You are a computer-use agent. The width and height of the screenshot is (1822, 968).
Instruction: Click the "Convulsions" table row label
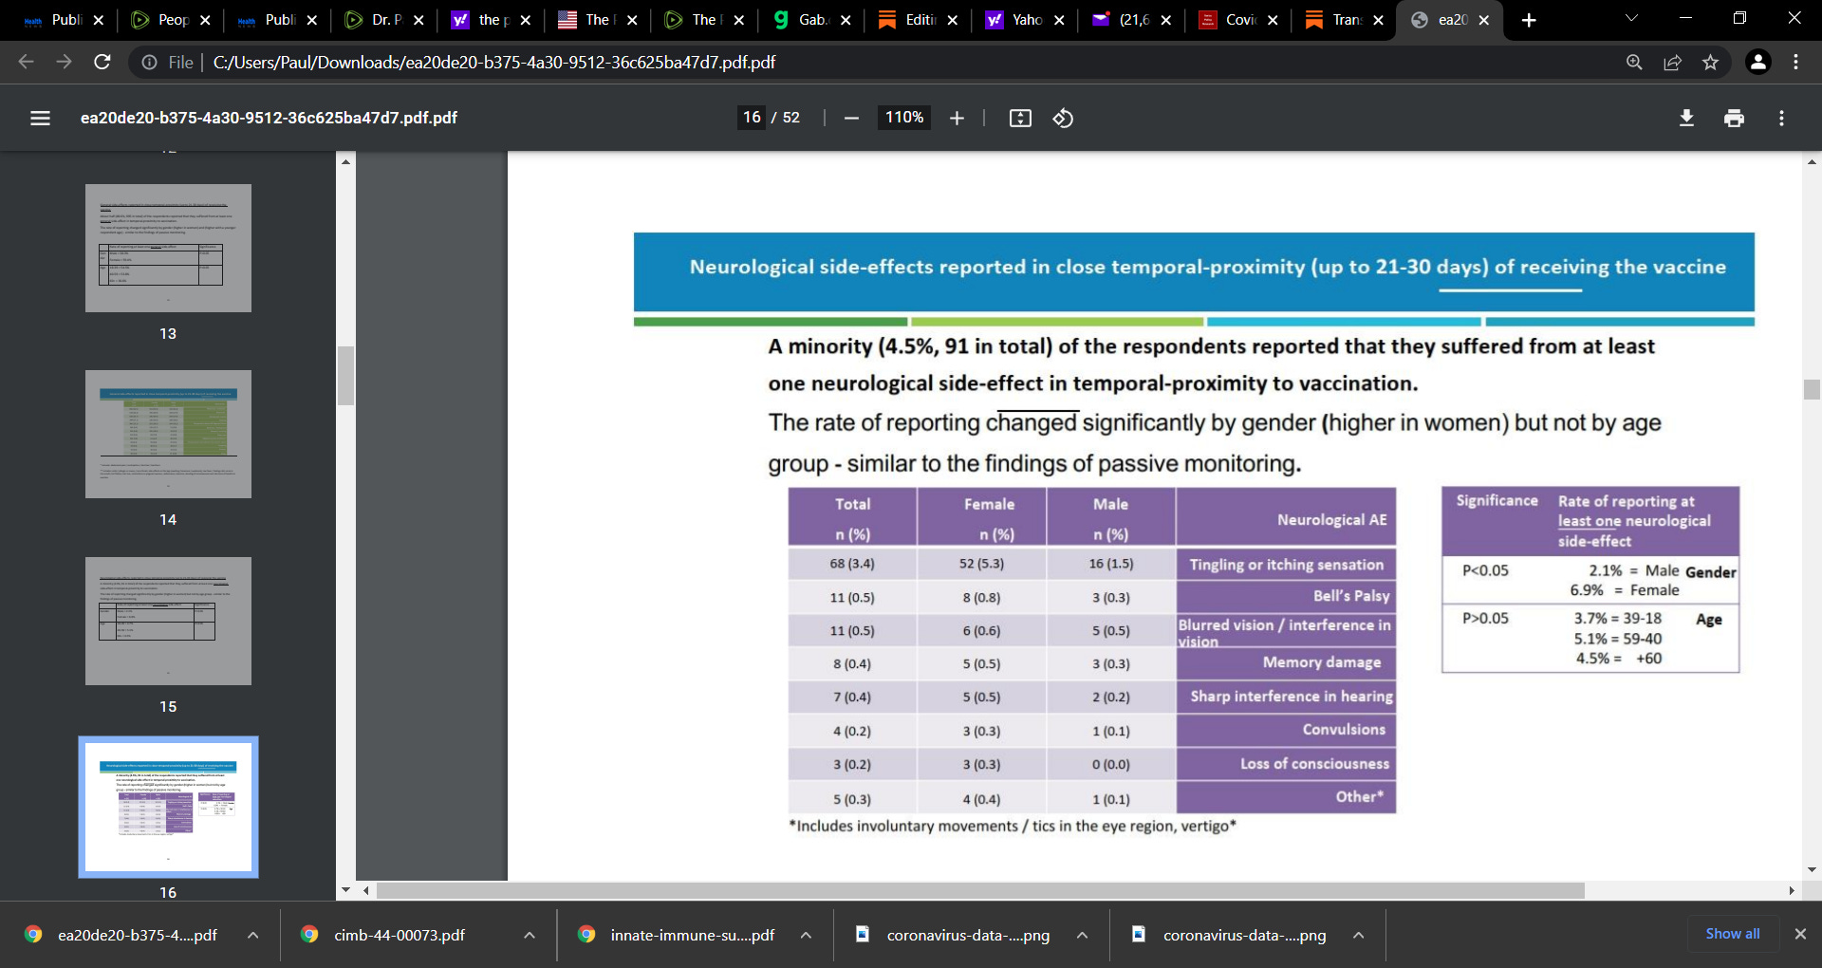(1344, 729)
